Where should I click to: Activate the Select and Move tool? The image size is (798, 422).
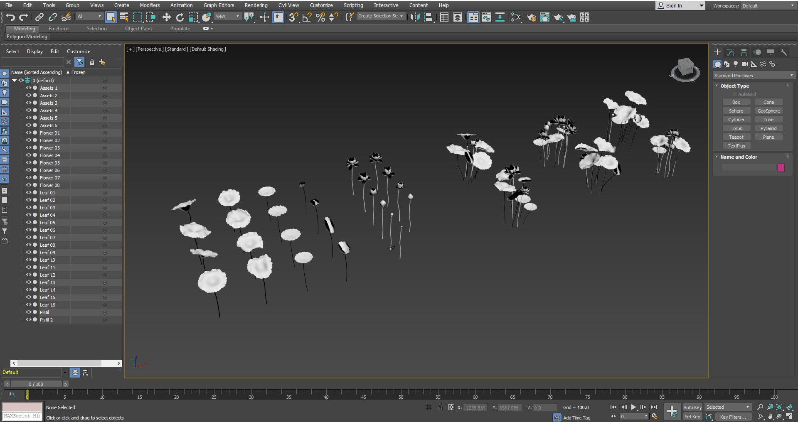tap(167, 17)
